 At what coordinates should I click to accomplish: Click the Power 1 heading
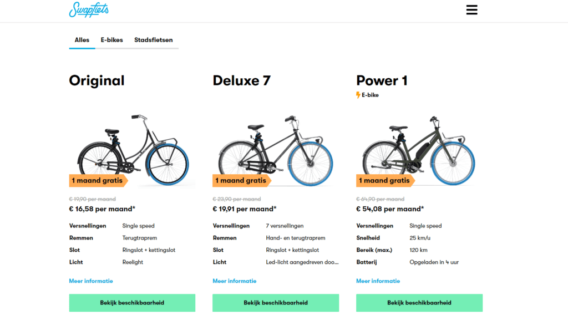[x=382, y=80]
